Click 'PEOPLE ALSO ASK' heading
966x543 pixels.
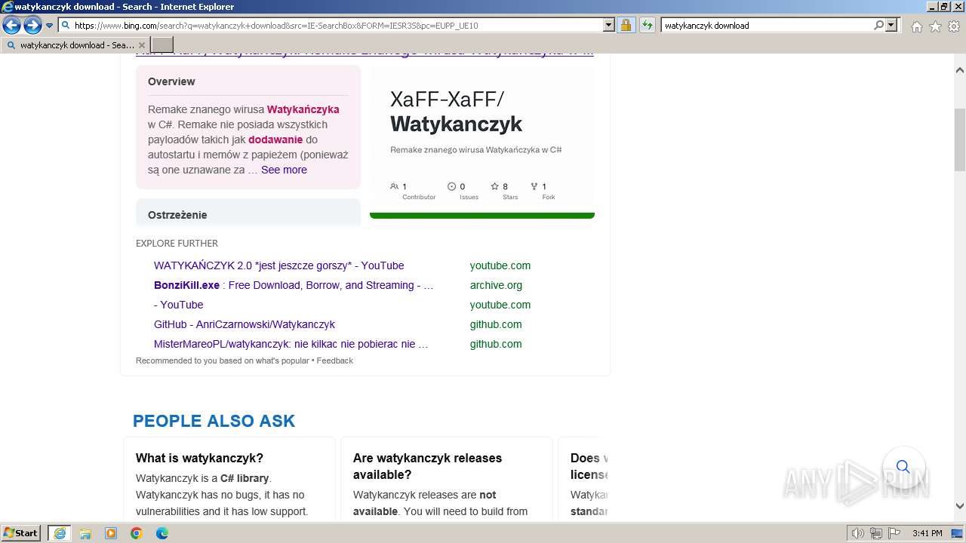pos(214,421)
